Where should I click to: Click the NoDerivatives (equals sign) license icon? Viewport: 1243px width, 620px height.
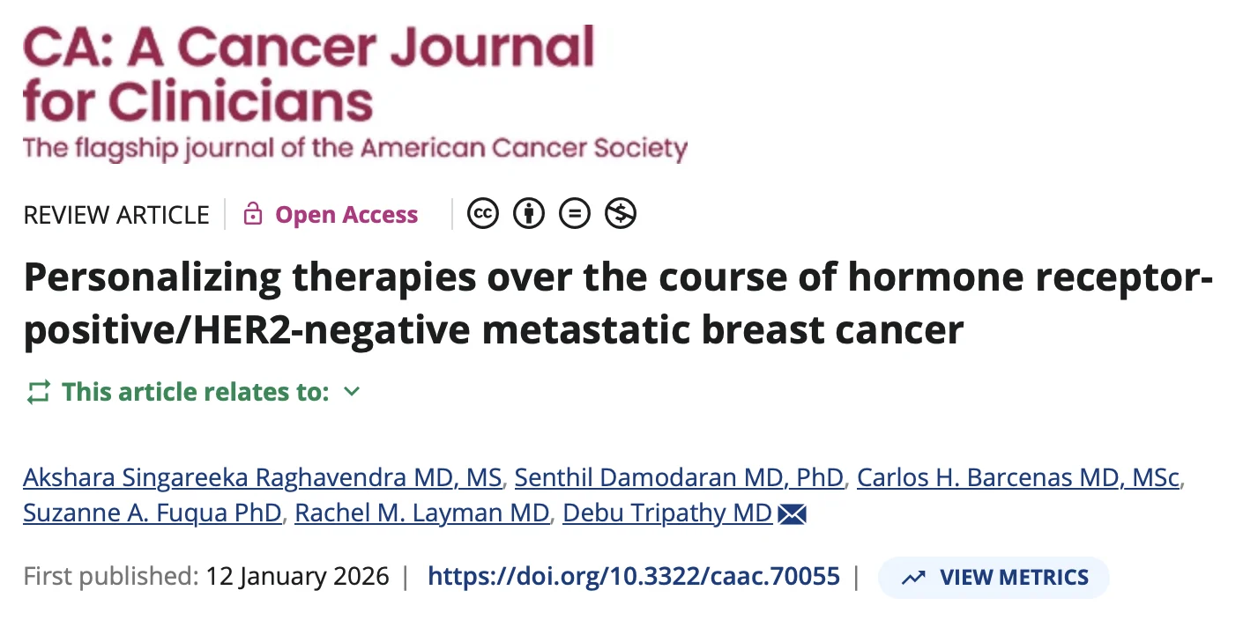point(574,213)
